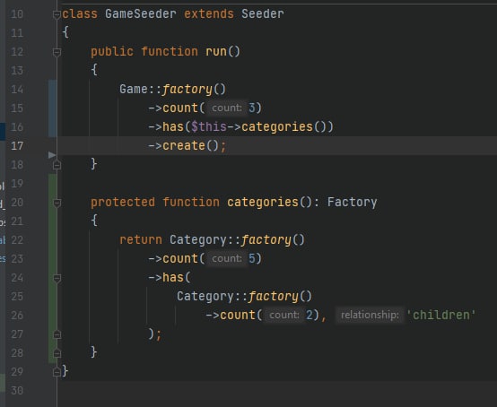Image resolution: width=497 pixels, height=407 pixels.
Task: Click line number 30 in the gutter
Action: pyautogui.click(x=17, y=391)
